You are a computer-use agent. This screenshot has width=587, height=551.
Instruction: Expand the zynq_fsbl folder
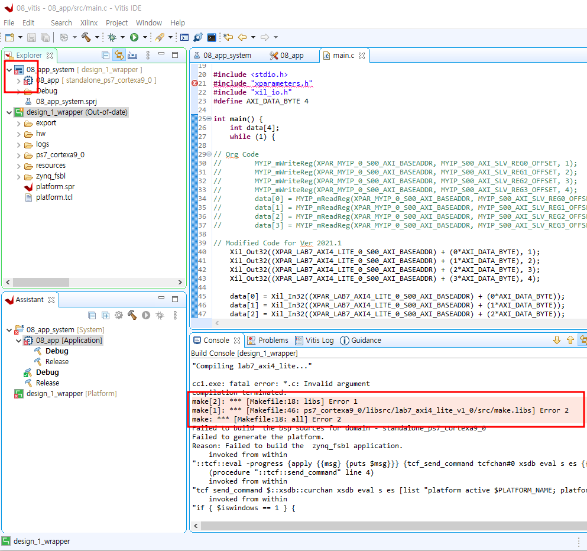[18, 176]
